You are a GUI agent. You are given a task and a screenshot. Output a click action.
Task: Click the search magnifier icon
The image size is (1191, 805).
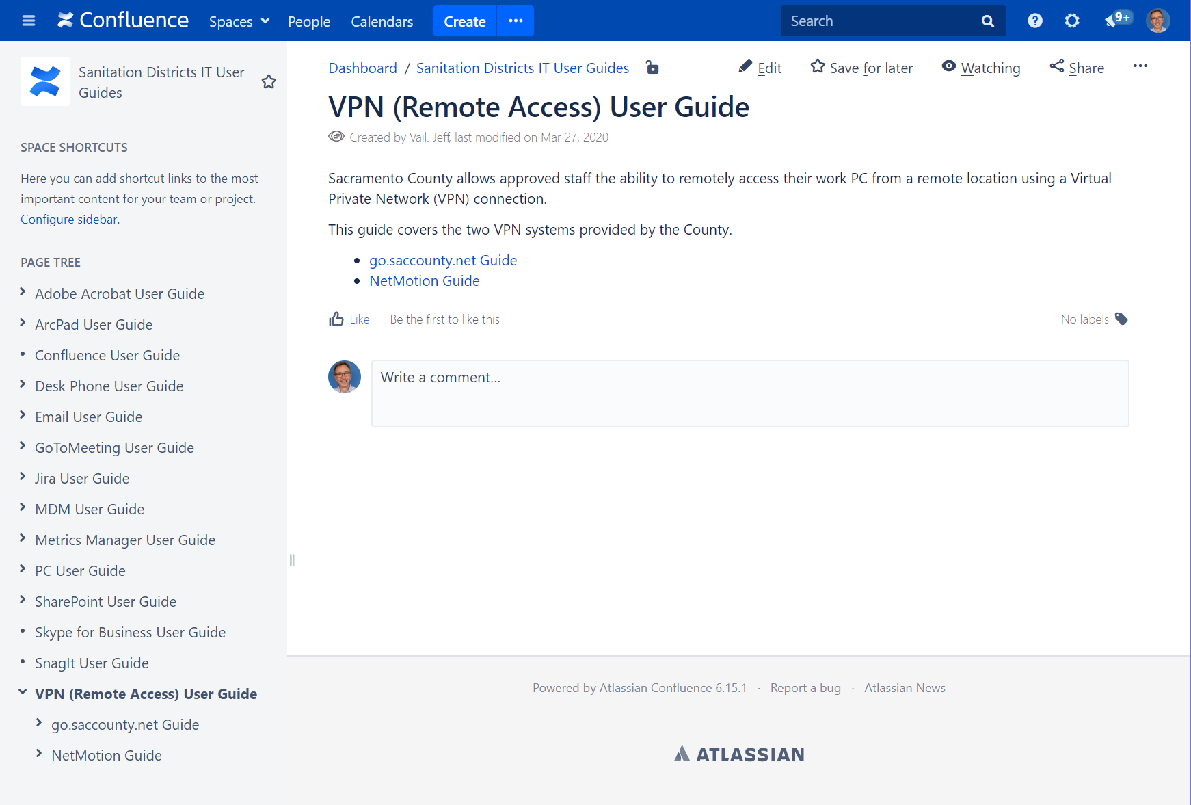pos(987,21)
